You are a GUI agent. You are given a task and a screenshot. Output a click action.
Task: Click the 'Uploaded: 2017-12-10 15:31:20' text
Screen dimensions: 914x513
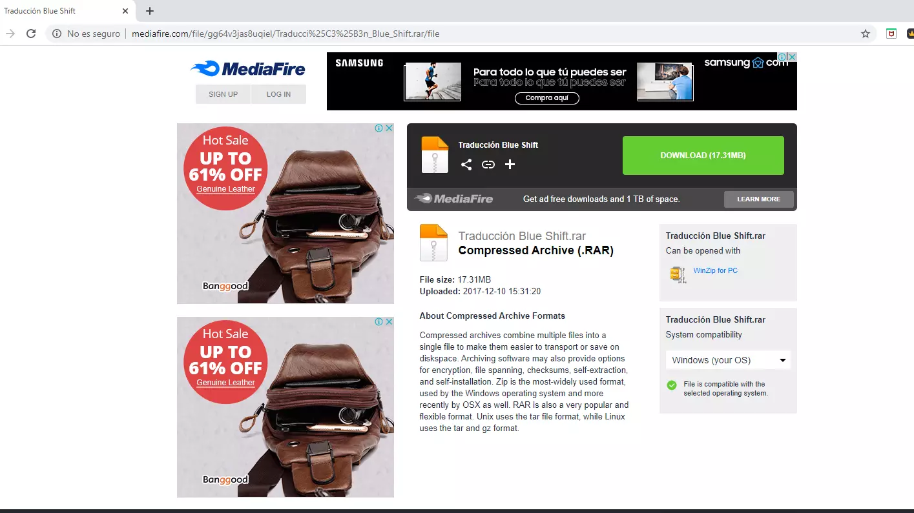(480, 291)
